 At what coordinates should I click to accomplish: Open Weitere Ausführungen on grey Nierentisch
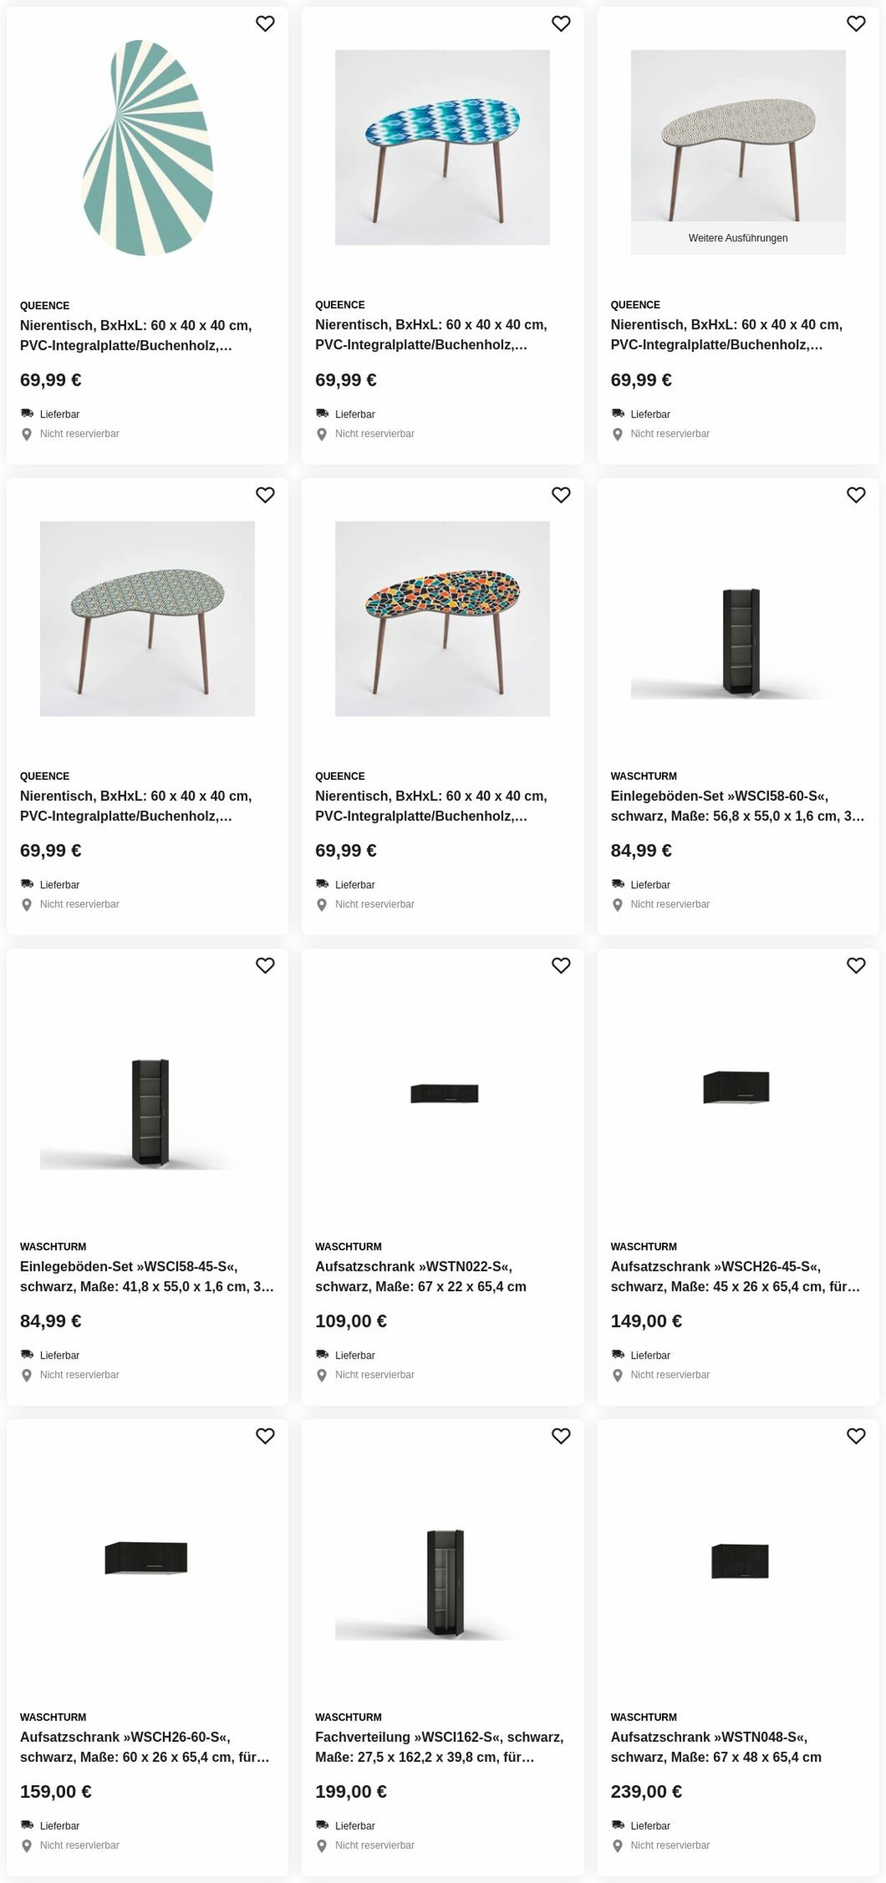pyautogui.click(x=738, y=238)
